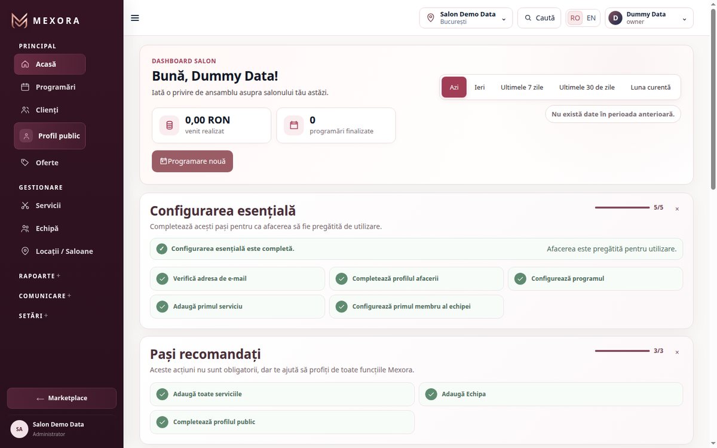Open Oferte in the sidebar
This screenshot has height=448, width=717.
click(50, 162)
